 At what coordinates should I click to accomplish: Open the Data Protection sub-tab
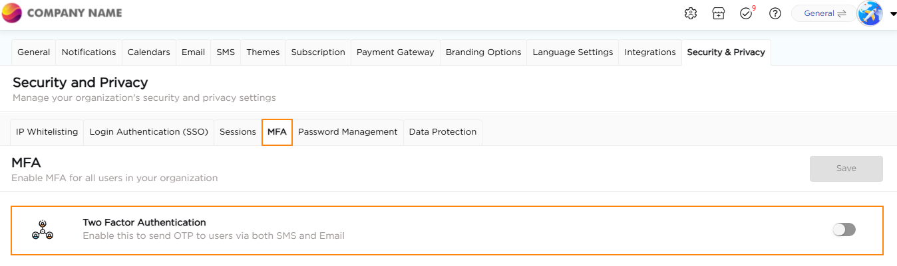(x=443, y=132)
